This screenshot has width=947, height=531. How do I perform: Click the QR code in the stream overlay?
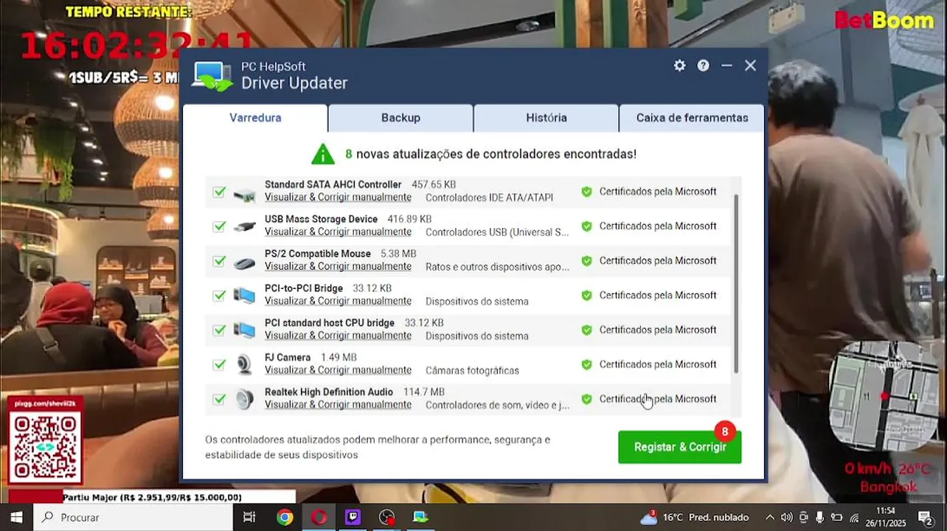(x=45, y=447)
